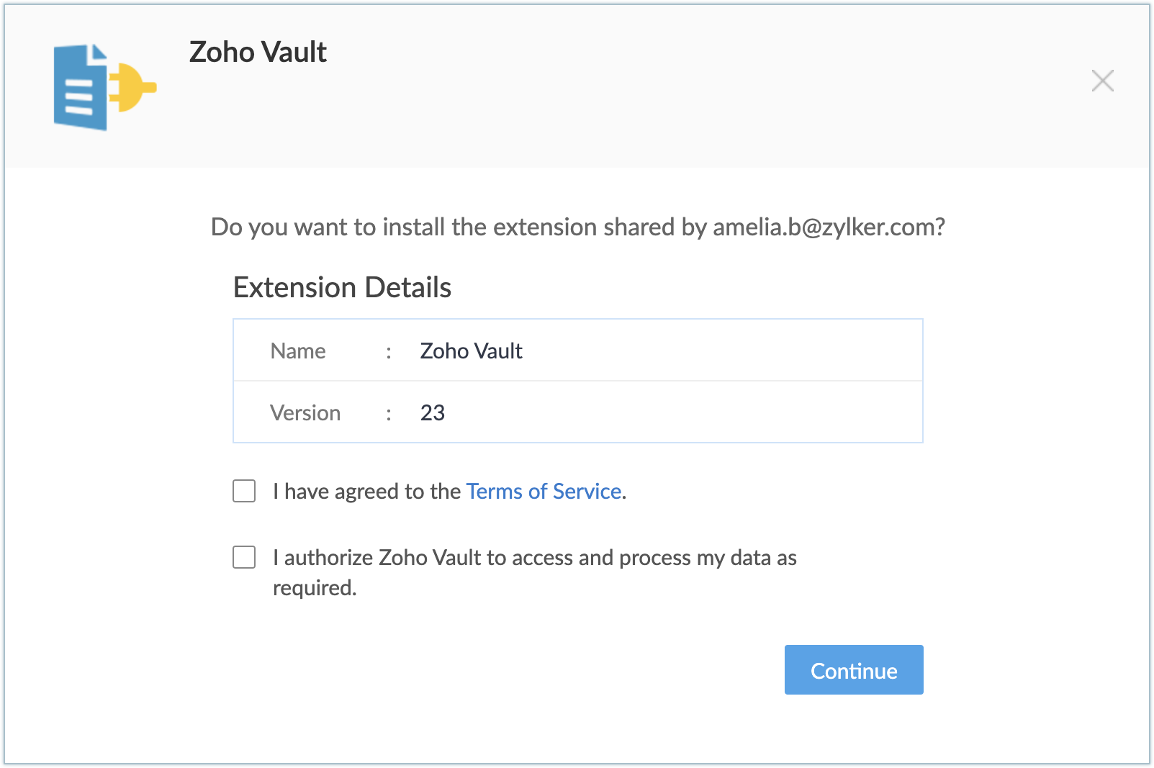Click the Zoho Vault name value

(471, 351)
